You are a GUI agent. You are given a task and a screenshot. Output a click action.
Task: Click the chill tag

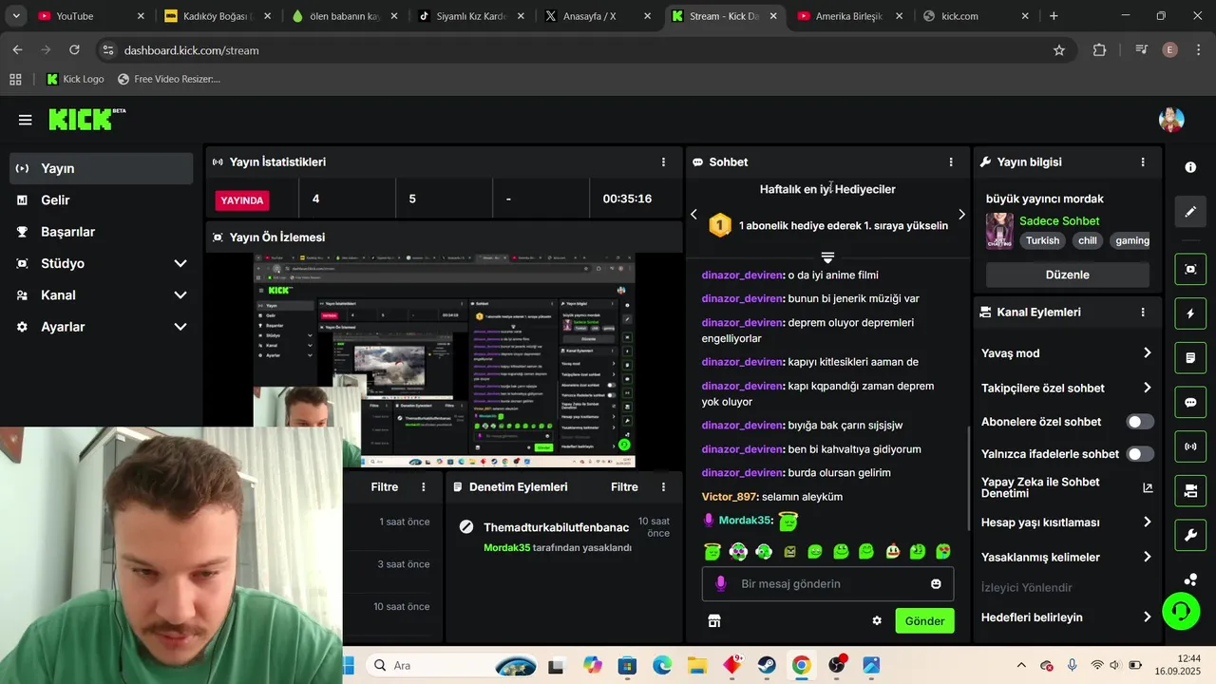(x=1088, y=240)
